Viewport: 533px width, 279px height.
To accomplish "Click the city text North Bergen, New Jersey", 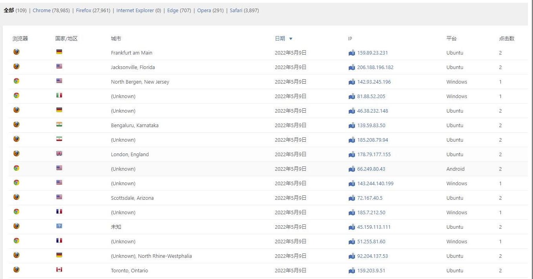I will coord(140,82).
